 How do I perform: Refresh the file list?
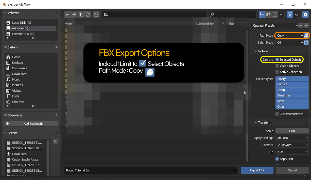click(88, 15)
